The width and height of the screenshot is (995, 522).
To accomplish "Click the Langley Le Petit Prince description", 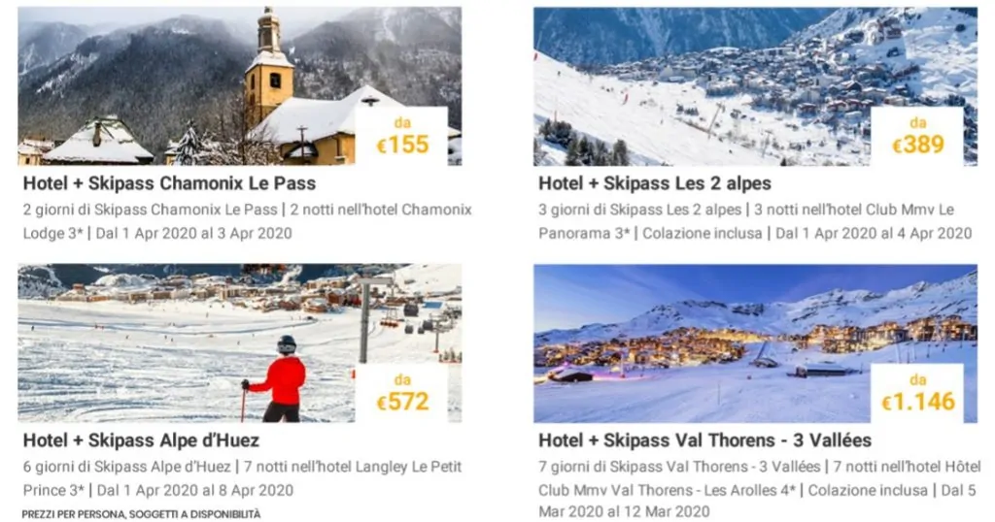I will click(x=242, y=478).
